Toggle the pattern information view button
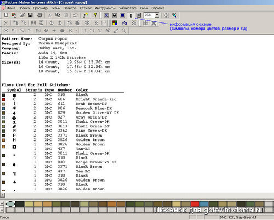 (131, 15)
